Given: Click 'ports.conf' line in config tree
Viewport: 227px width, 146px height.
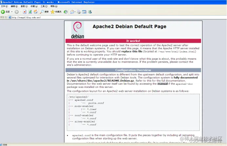Looking at the screenshot, I should click(x=96, y=103).
